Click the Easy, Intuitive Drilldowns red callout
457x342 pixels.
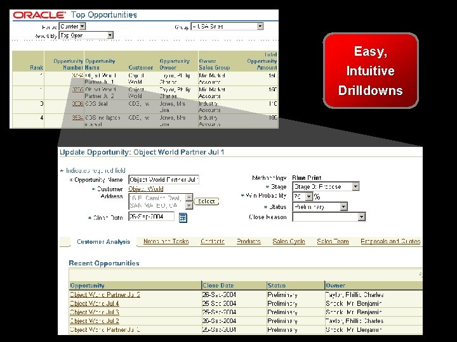[371, 71]
